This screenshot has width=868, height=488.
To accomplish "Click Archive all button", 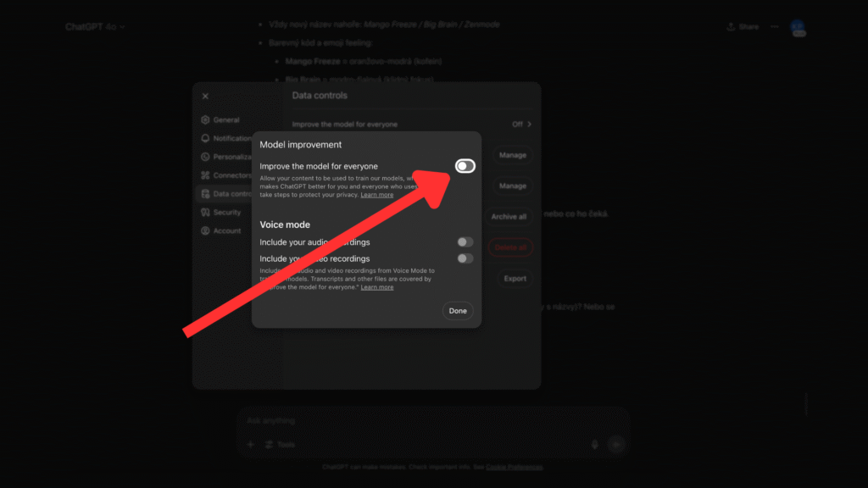I will tap(509, 217).
